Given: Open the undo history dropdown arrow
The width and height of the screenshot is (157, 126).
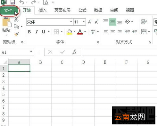Looking at the screenshot, I should pyautogui.click(x=27, y=2).
